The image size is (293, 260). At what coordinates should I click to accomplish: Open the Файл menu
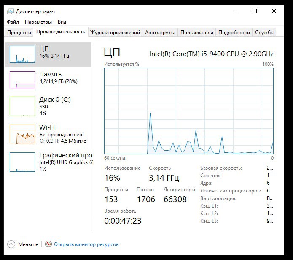point(13,22)
